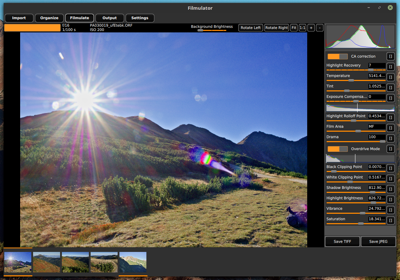Viewport: 400px width, 280px height.
Task: Click the Drama slider track
Action: pos(356,141)
